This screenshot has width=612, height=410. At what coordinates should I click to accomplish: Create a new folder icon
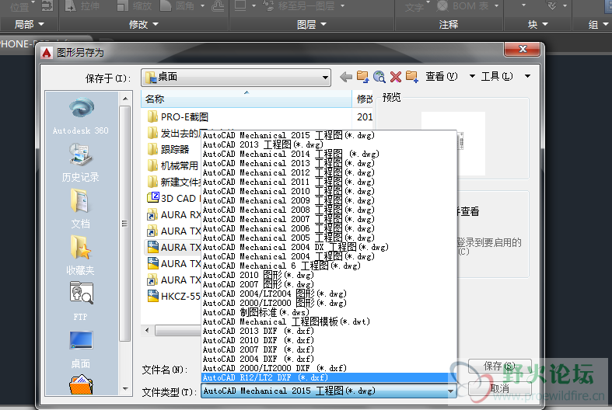[412, 77]
